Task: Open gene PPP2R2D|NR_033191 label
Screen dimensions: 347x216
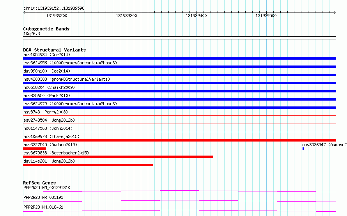Action: click(43, 197)
